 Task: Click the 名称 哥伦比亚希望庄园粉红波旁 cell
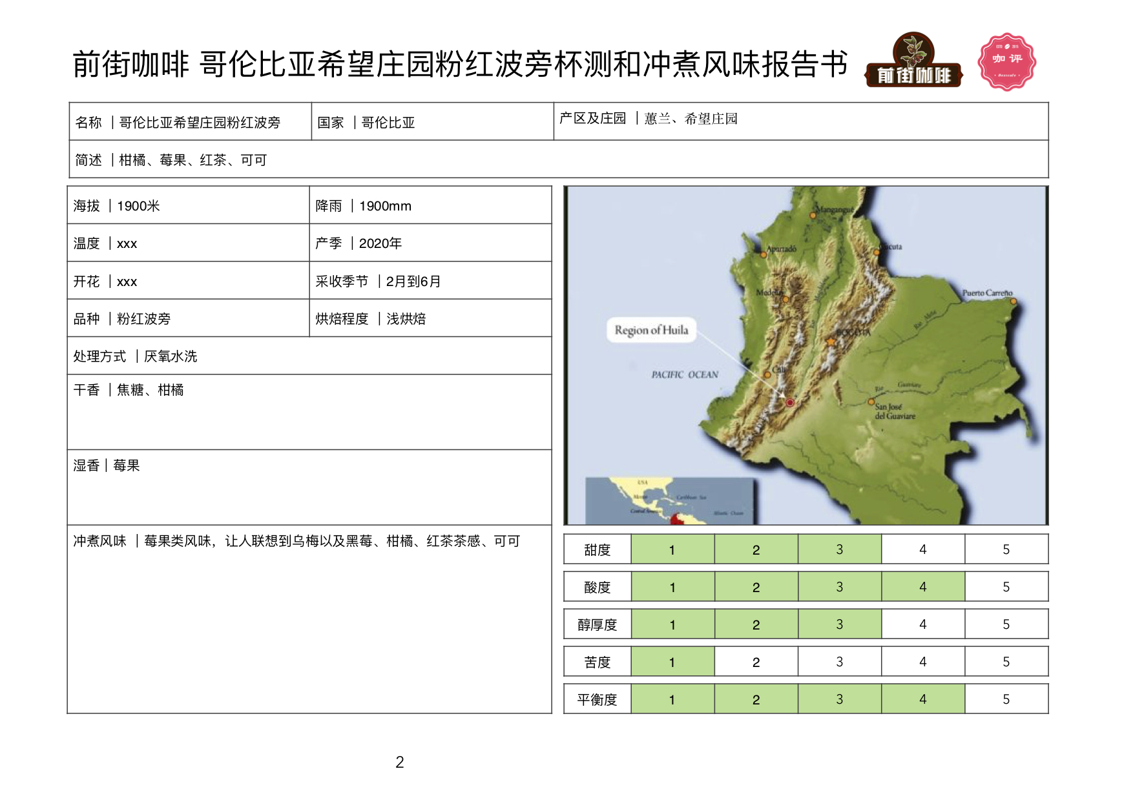[x=191, y=121]
